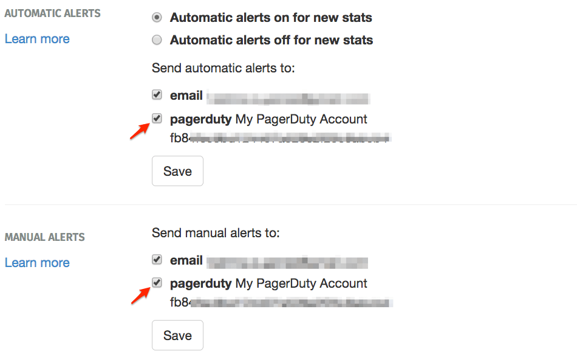Uncheck pagerduty checkbox for manual alerts
Screen dimensions: 577x351
[157, 283]
